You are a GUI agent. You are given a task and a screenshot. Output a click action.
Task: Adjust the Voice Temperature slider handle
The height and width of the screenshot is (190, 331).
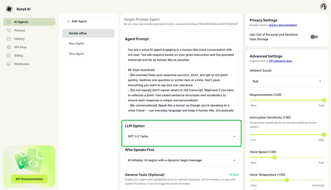[x=287, y=180]
